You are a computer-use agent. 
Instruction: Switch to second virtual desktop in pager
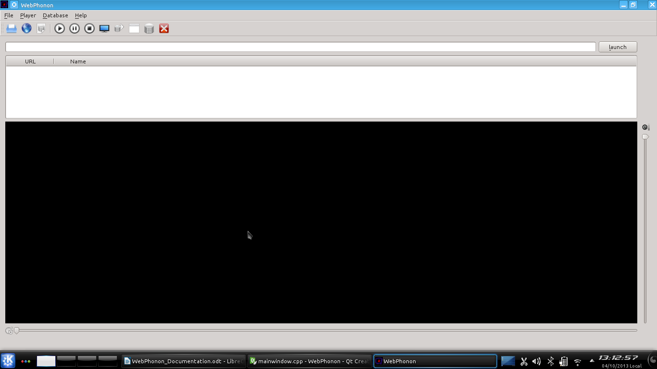[66, 361]
